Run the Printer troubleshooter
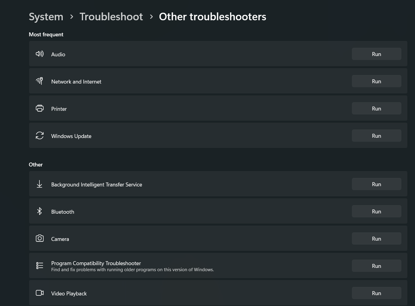415x306 pixels. [377, 108]
